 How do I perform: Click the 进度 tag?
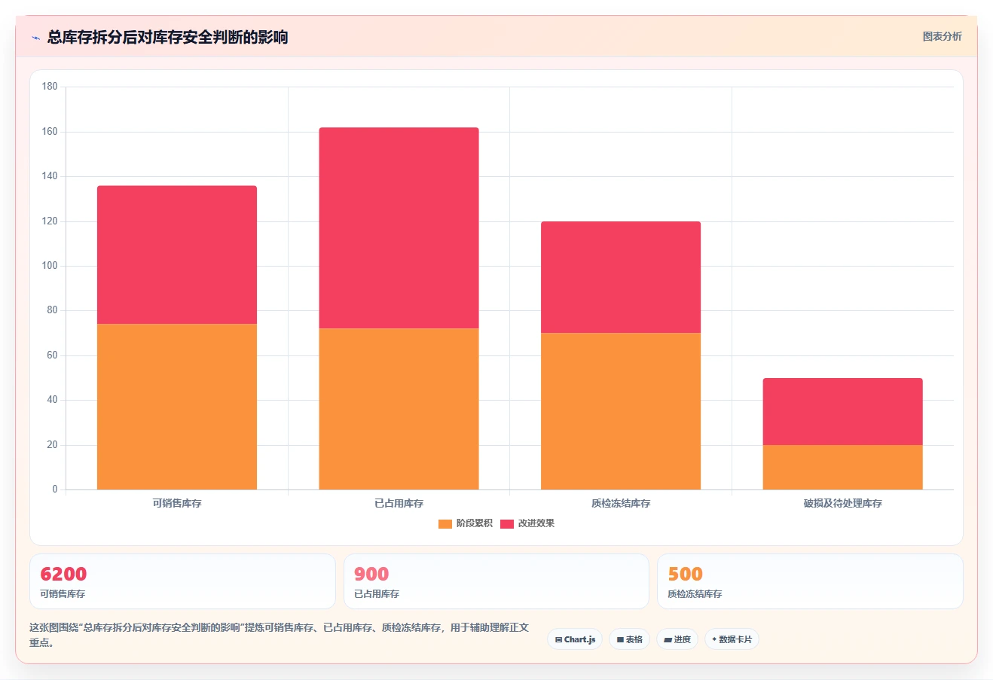click(677, 639)
